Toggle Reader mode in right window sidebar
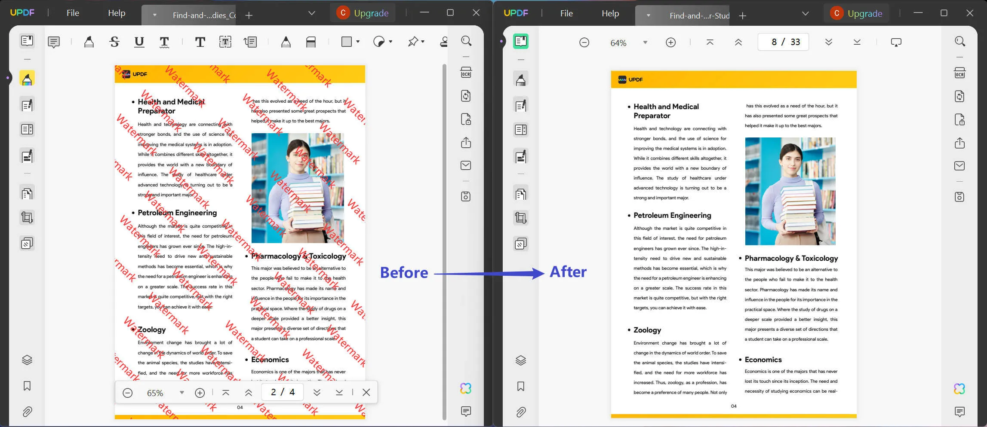 coord(521,41)
